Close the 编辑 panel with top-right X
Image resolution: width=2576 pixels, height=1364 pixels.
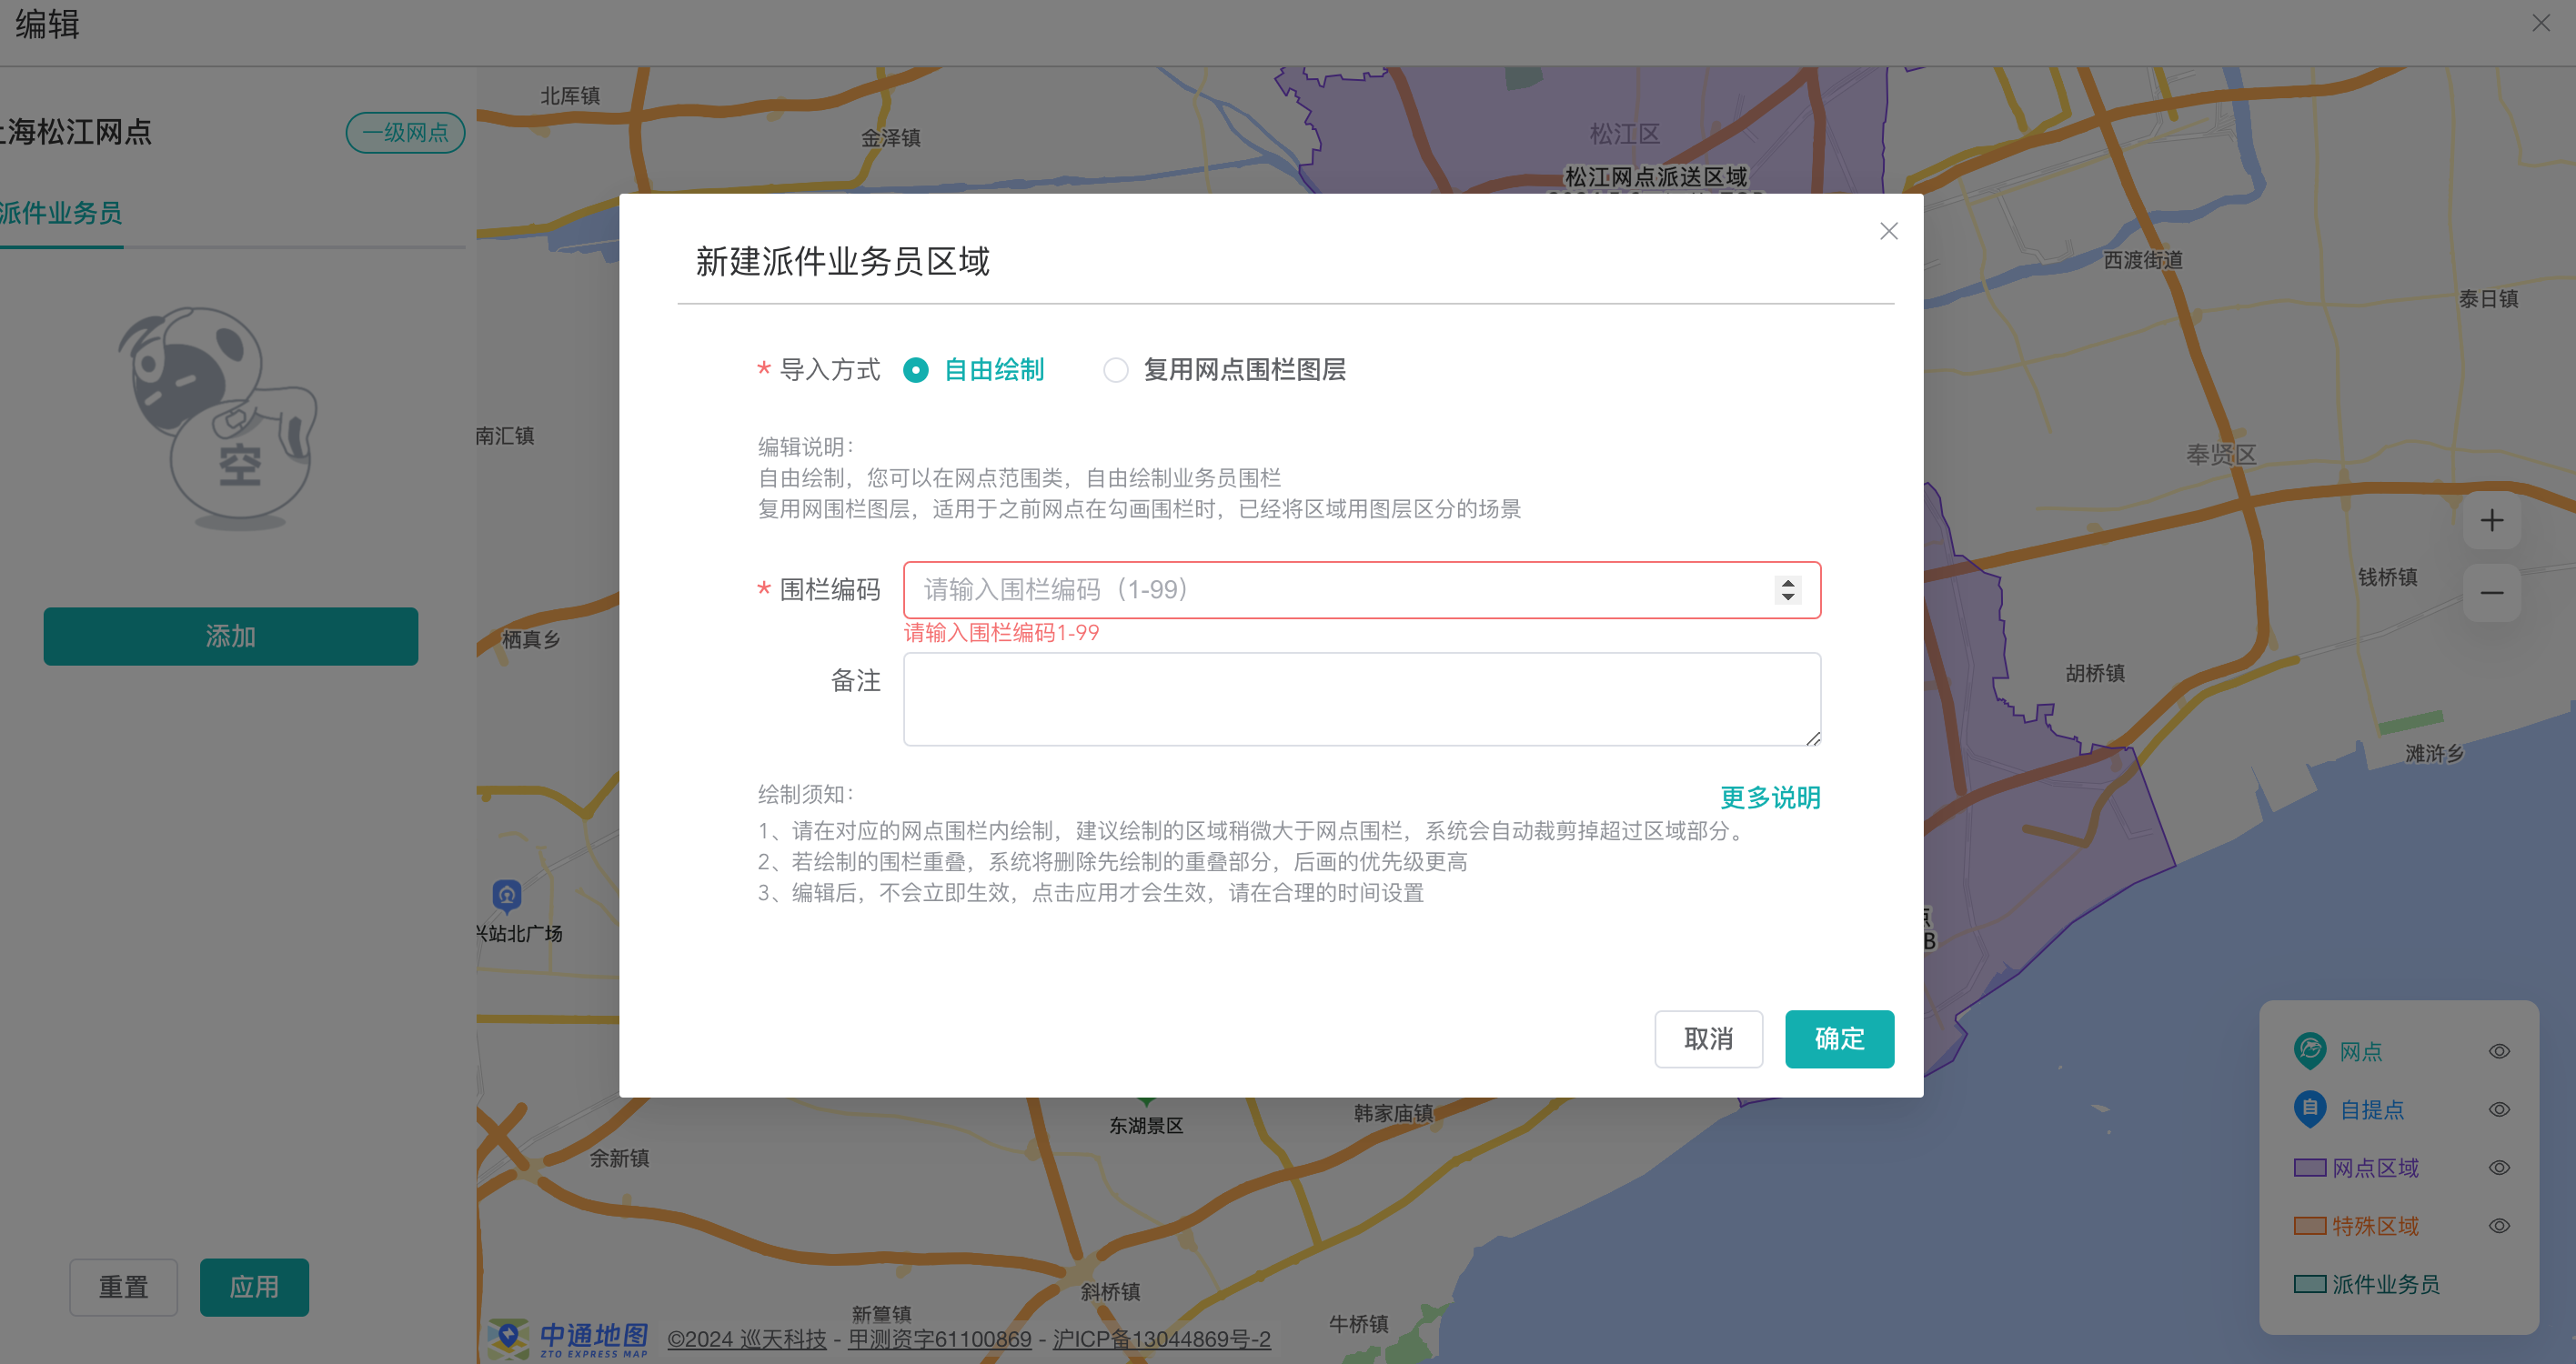[x=2540, y=22]
